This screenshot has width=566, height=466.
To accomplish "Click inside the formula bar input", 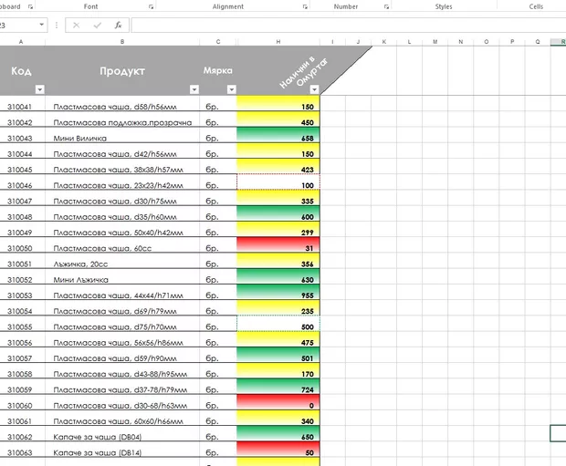I will point(347,26).
